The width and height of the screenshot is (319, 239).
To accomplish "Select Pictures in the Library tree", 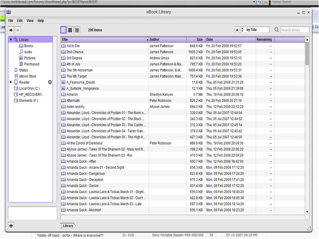I will tap(30, 58).
